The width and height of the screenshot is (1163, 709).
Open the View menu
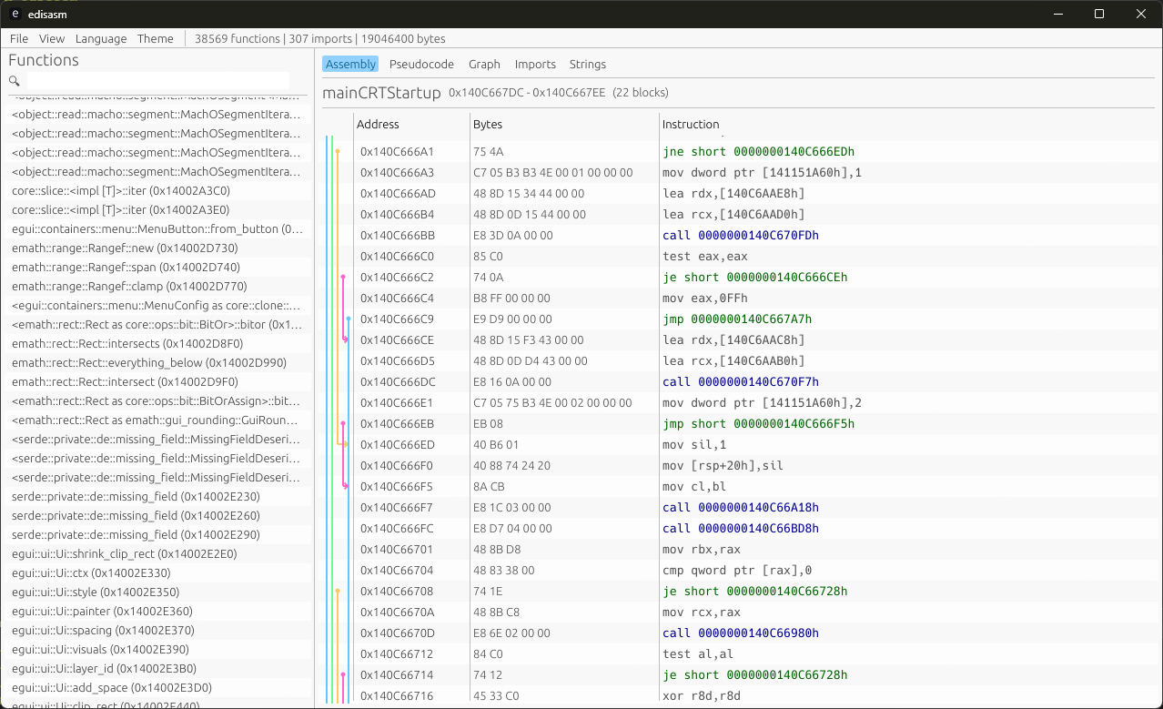pyautogui.click(x=52, y=39)
